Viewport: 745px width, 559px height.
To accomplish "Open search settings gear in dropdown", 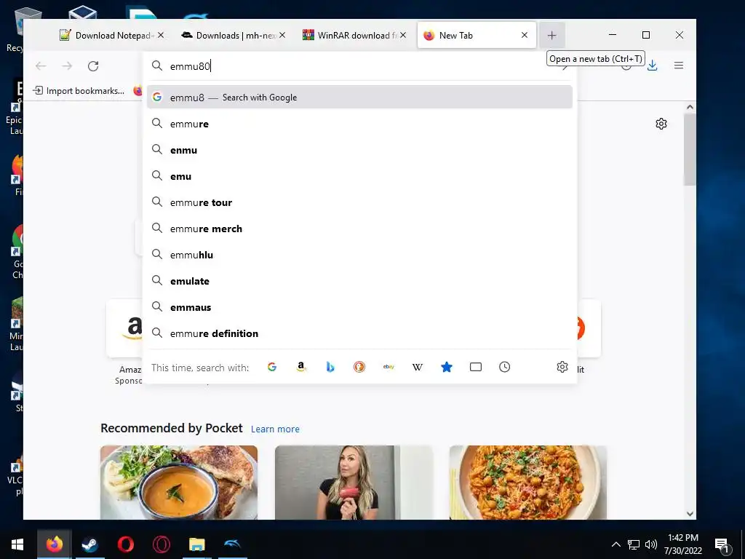I will pos(562,367).
